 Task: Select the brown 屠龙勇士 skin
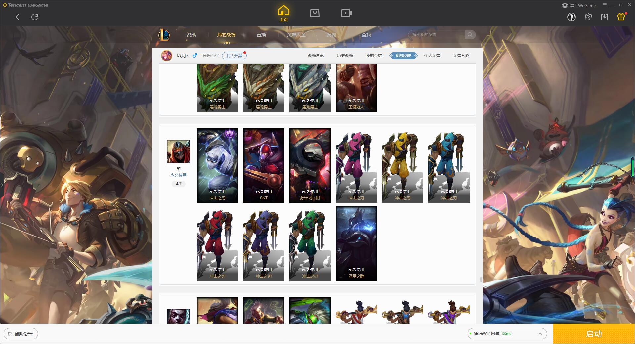(x=264, y=88)
